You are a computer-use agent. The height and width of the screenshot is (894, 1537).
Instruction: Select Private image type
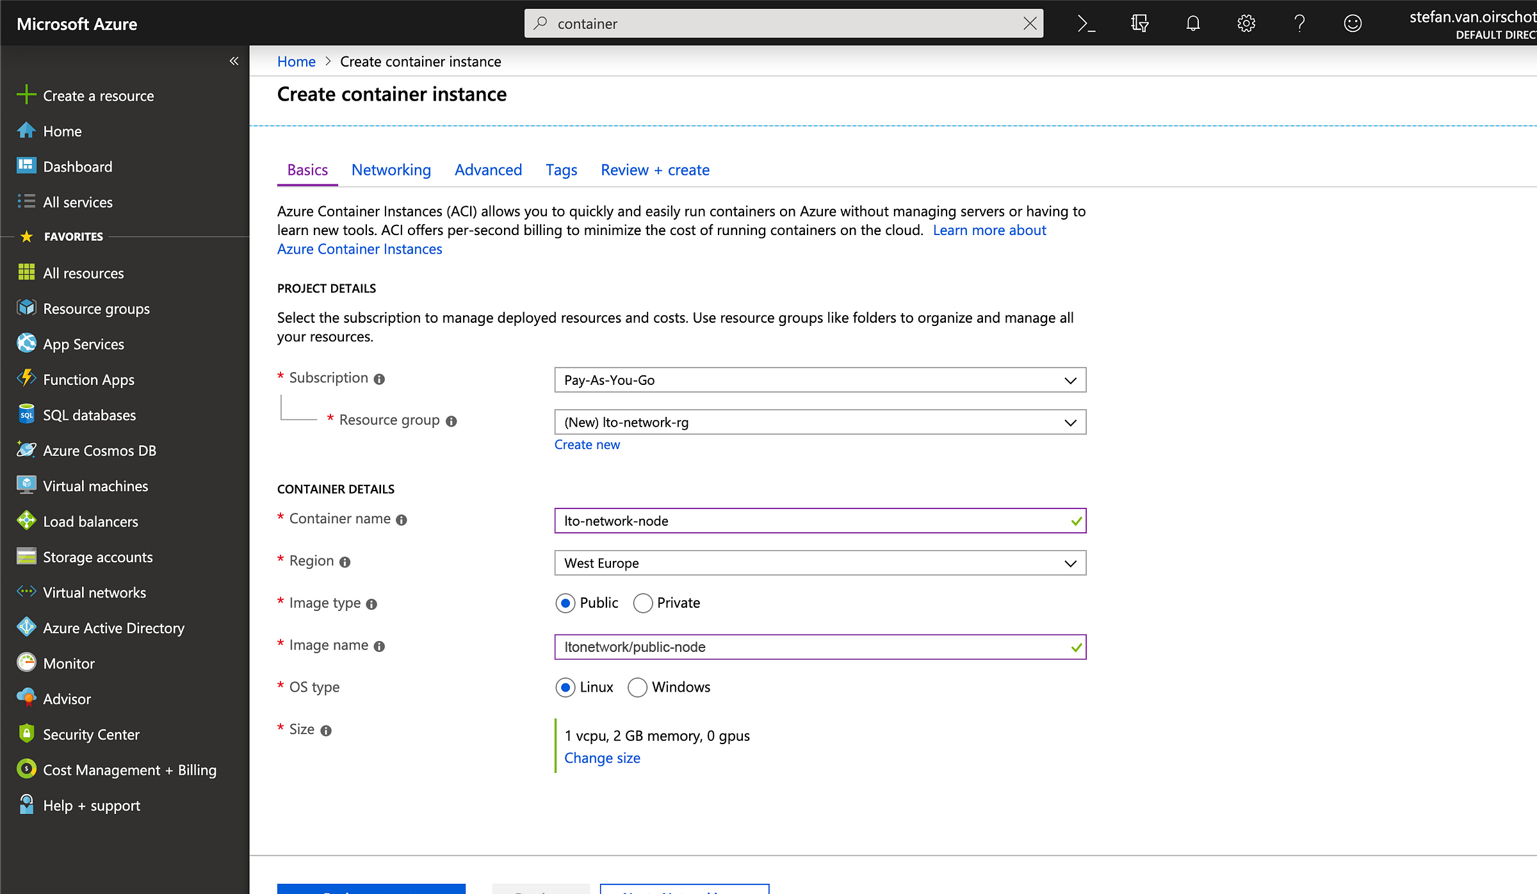[x=642, y=603]
